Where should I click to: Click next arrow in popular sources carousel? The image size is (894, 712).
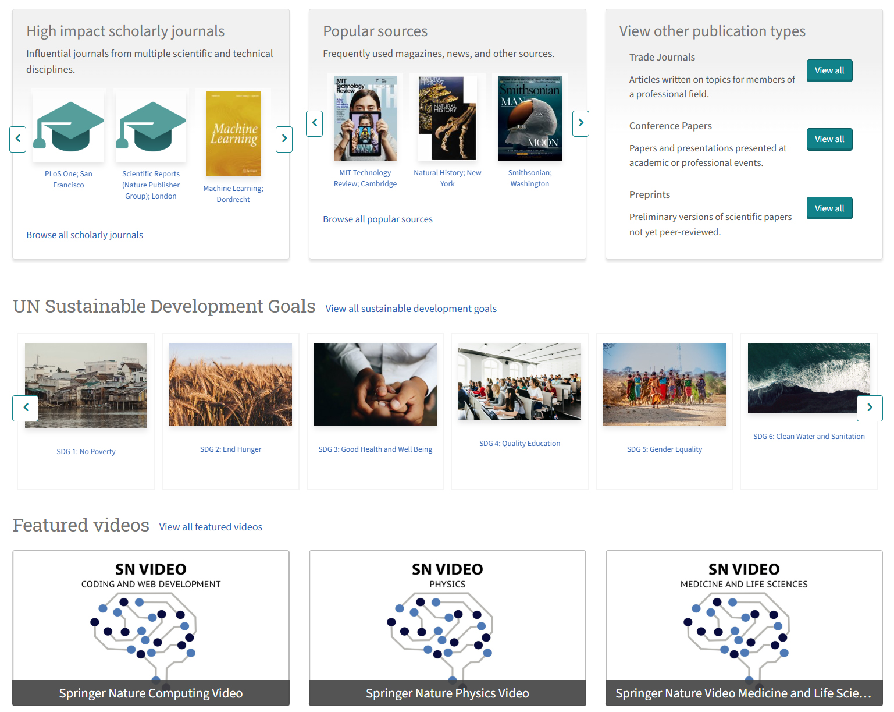pos(580,123)
